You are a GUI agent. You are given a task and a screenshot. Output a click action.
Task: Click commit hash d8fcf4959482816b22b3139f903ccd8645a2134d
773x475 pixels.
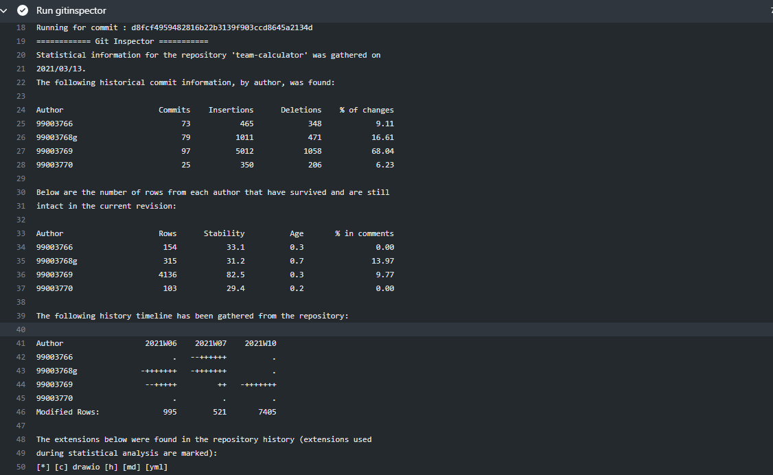222,27
